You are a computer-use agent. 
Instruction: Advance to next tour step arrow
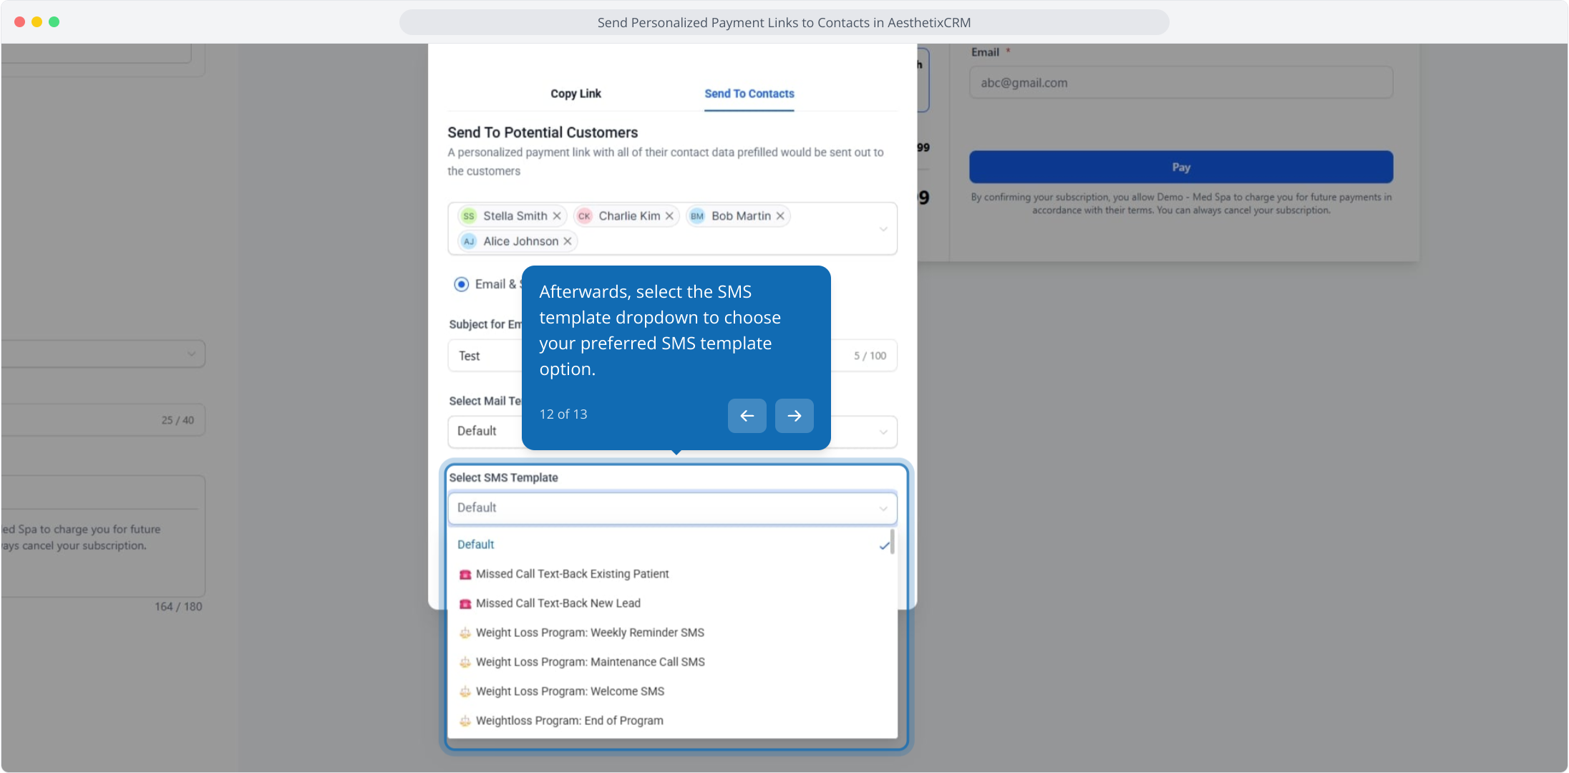click(x=794, y=416)
